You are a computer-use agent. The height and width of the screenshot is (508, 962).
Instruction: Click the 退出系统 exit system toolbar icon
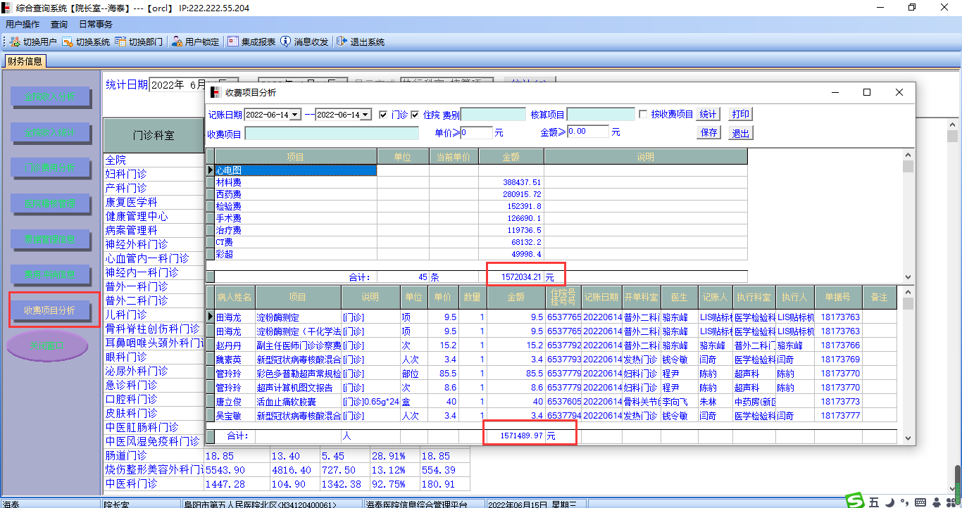click(x=342, y=42)
